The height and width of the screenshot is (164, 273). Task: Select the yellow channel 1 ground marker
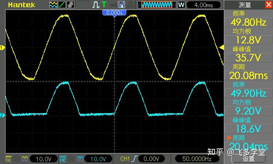pyautogui.click(x=2, y=47)
